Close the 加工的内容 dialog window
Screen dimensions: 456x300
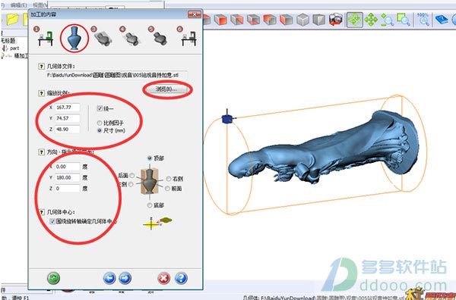(195, 14)
